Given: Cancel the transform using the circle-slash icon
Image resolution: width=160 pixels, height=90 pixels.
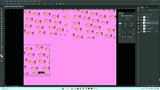Looking at the screenshot, I should pos(60,4).
